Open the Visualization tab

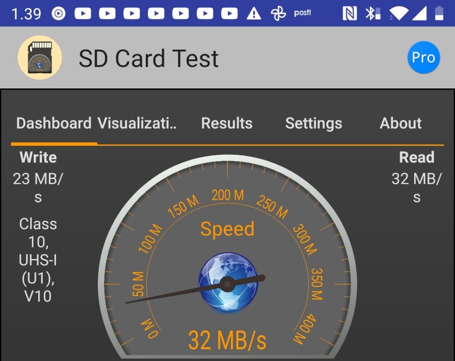tap(137, 123)
